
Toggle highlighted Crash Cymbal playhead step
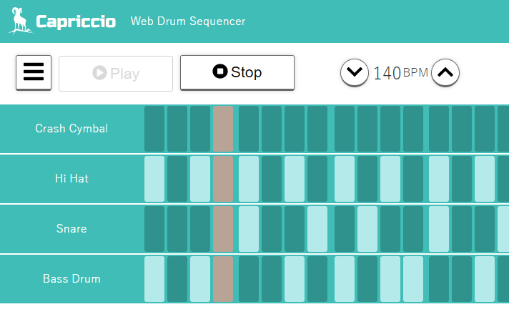(223, 129)
